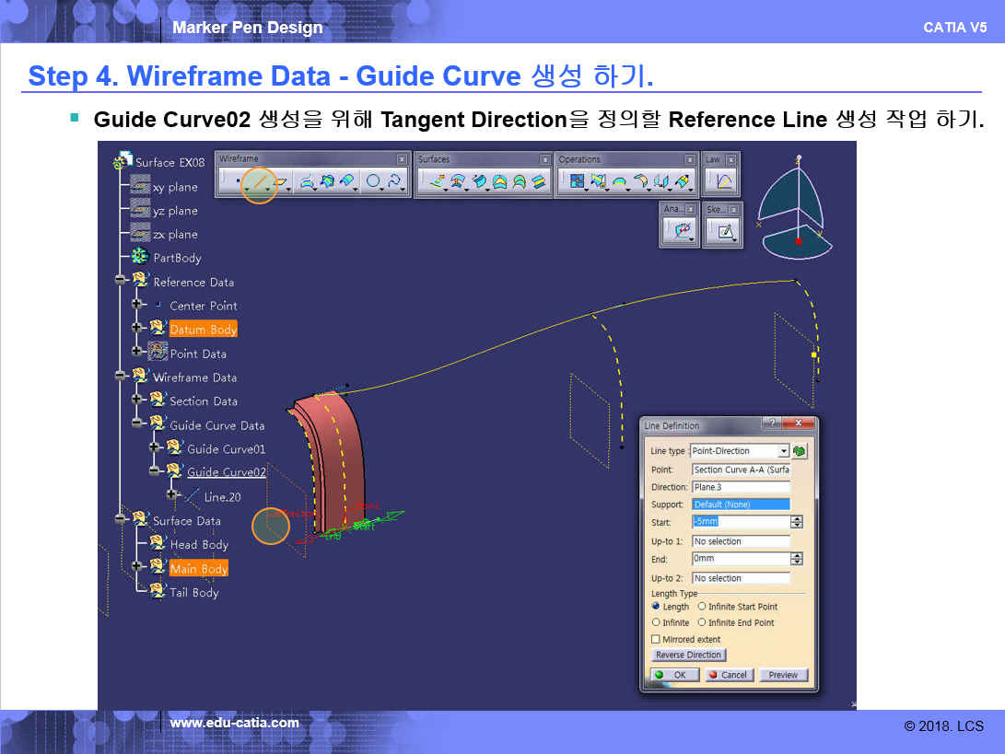Viewport: 1005px width, 754px height.
Task: Select Line.20 in the specification tree
Action: [x=222, y=496]
